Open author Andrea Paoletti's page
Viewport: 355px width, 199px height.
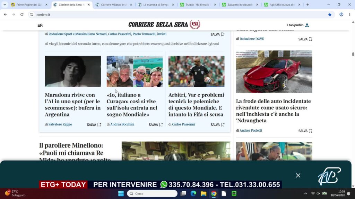(251, 130)
